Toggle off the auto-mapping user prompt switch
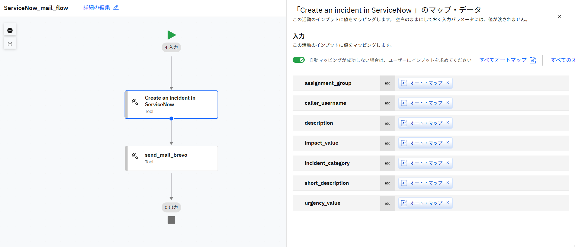Viewport: 575px width, 247px height. pyautogui.click(x=299, y=60)
